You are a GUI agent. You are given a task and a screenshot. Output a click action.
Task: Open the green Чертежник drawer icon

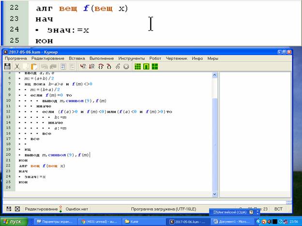pyautogui.click(x=146, y=67)
